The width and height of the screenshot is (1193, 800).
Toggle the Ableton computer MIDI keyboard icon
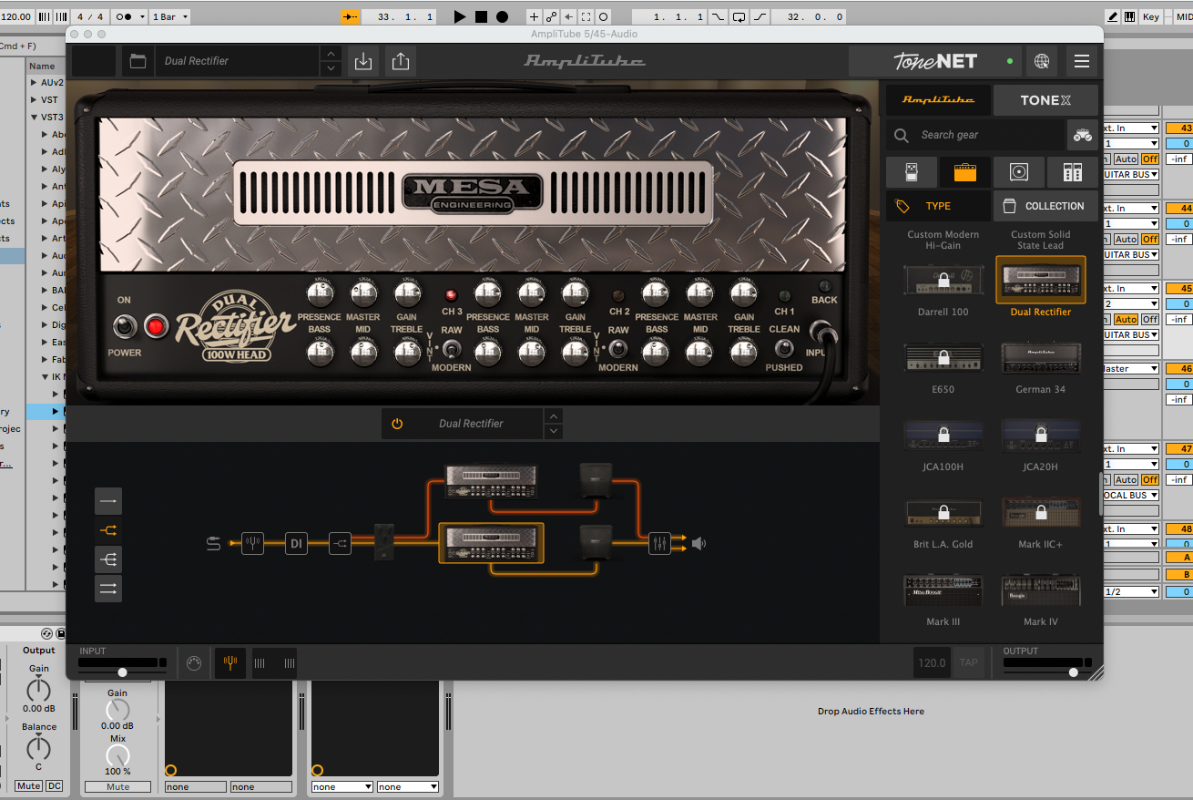(1129, 16)
